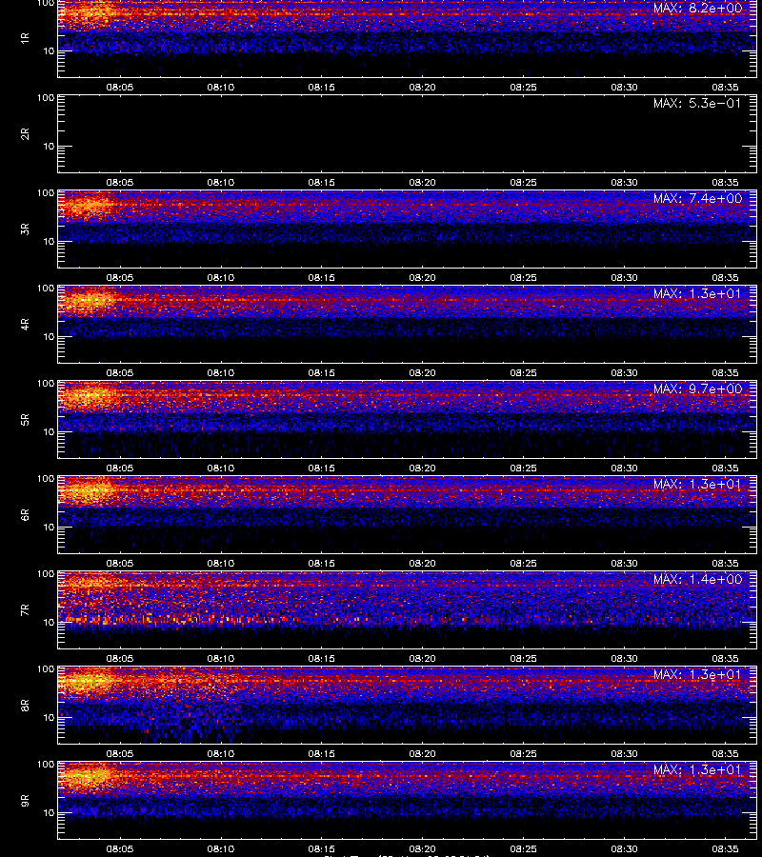The width and height of the screenshot is (762, 857).
Task: Select the MAX: 7.4e+00 readout
Action: point(697,198)
